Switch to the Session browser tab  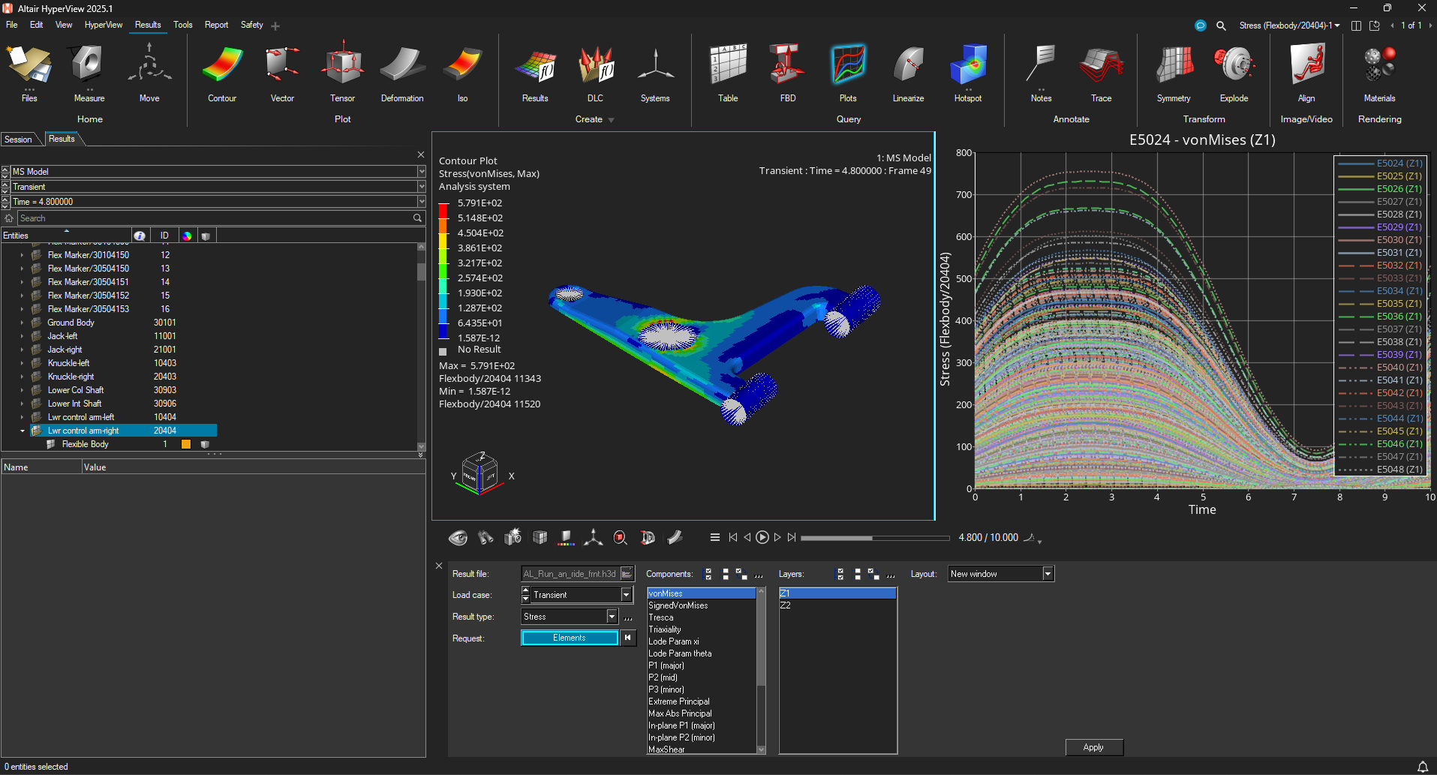pyautogui.click(x=18, y=140)
